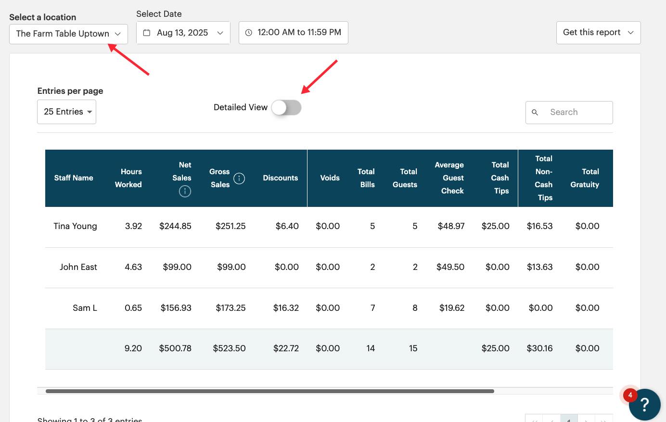Select the Tina Young staff row
Image resolution: width=666 pixels, height=422 pixels.
pyautogui.click(x=76, y=226)
